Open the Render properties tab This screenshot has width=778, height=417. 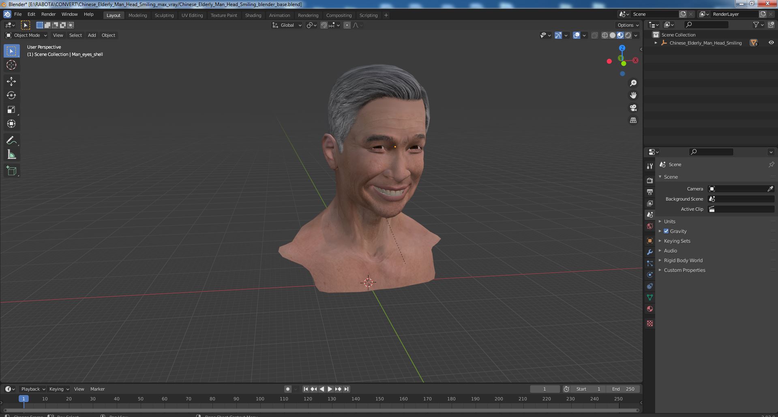(x=650, y=181)
